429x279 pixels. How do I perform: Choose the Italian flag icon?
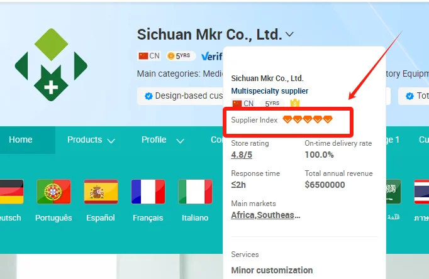[x=195, y=192]
